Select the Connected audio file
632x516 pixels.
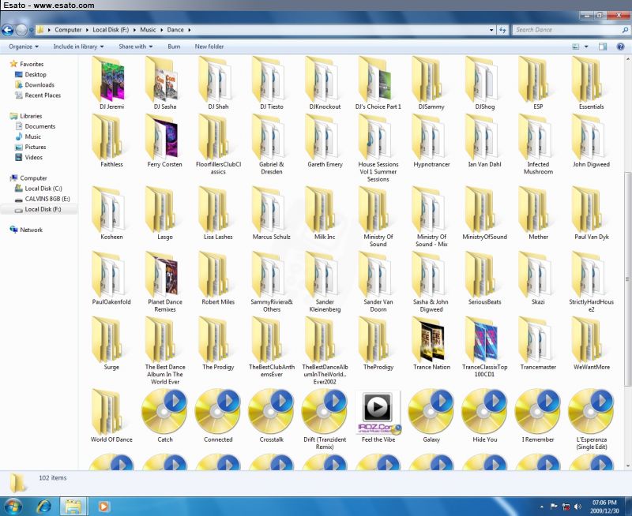point(218,416)
